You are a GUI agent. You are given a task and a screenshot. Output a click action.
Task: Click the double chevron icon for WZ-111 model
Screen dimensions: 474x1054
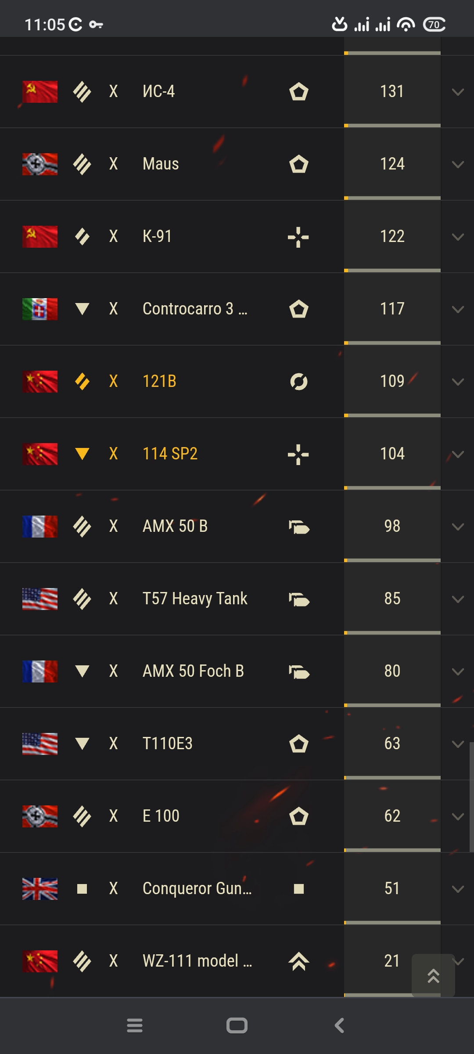tap(299, 961)
